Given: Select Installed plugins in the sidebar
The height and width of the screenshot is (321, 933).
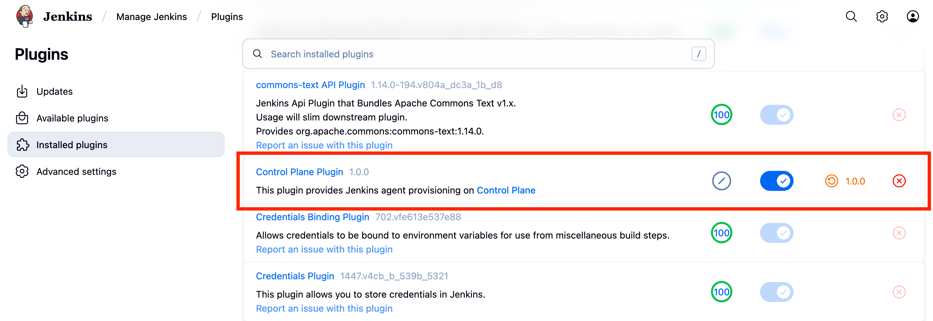Looking at the screenshot, I should coord(116,144).
